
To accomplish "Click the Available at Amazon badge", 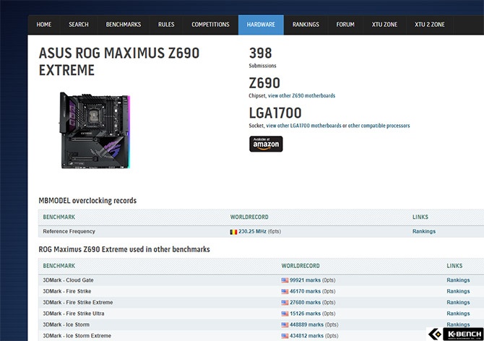I will coord(266,144).
